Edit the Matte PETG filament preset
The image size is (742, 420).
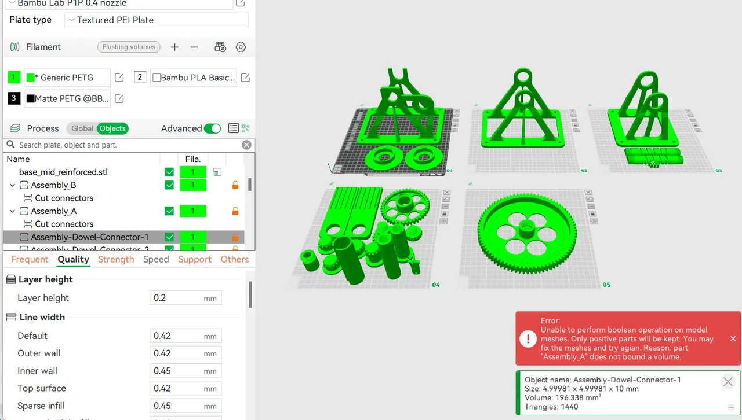119,98
